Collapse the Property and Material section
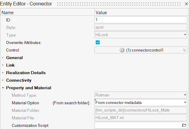This screenshot has width=189, height=129. [x=3, y=88]
